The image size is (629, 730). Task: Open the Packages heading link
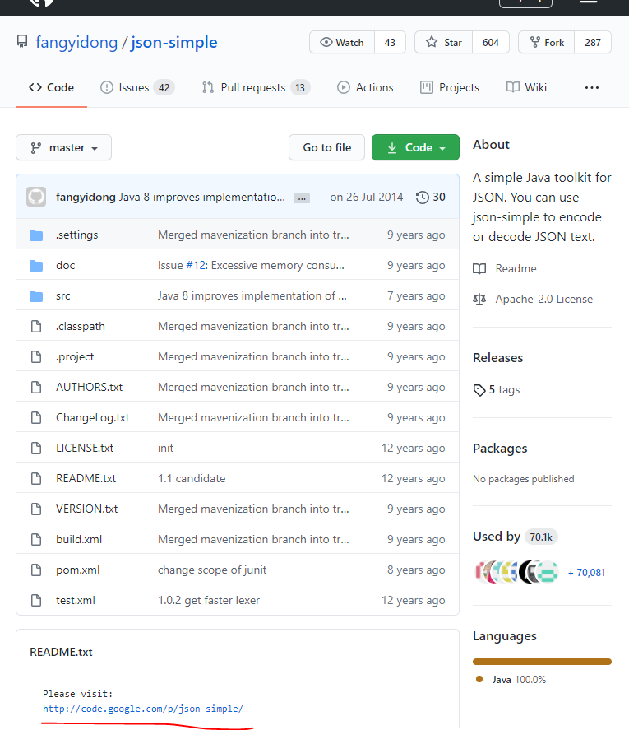500,449
